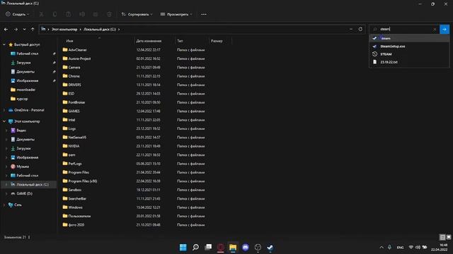Click the Delete trash icon in toolbar
The width and height of the screenshot is (453, 254).
109,14
